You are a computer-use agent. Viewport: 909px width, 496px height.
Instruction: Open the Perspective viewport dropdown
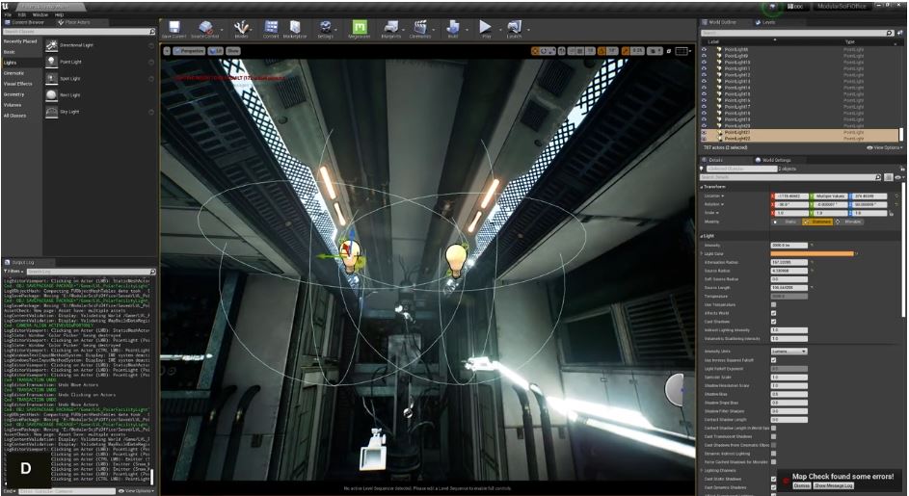(191, 50)
